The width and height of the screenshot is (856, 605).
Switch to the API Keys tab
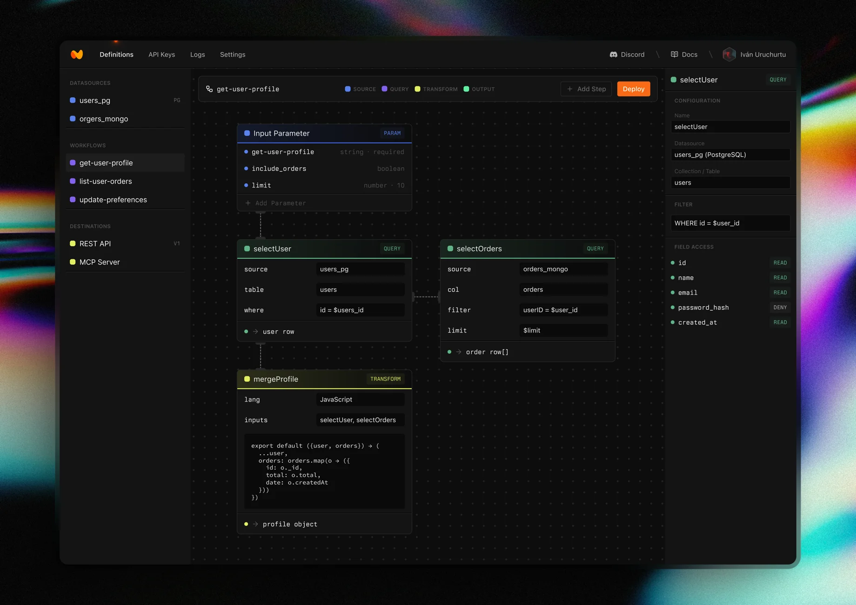(x=161, y=54)
